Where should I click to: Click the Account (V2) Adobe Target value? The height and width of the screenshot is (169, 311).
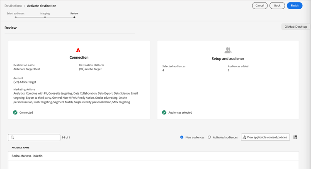(24, 82)
